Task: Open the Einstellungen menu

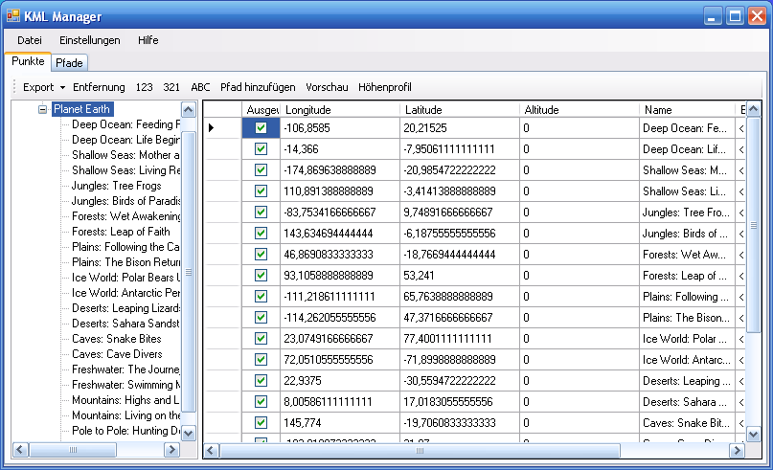Action: [x=89, y=40]
